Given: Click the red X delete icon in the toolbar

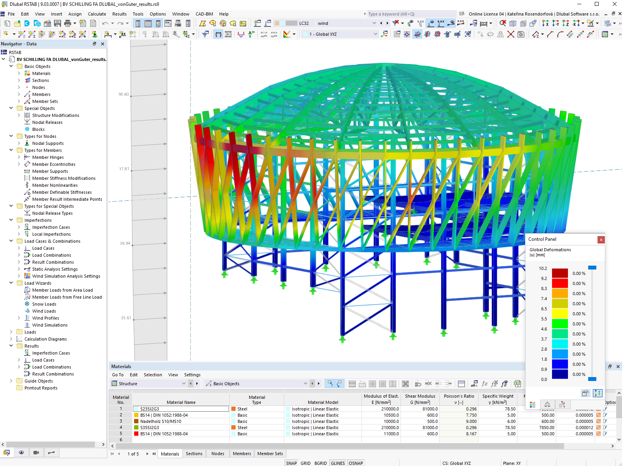Looking at the screenshot, I should (511, 34).
